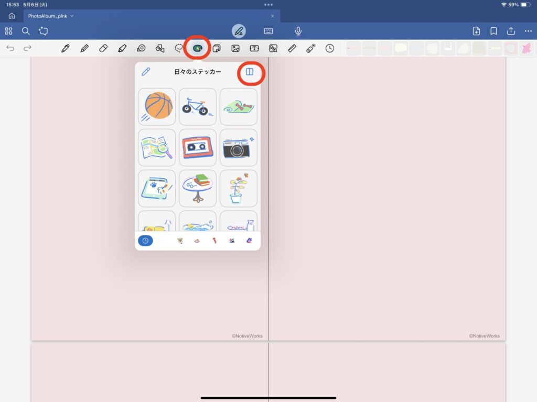Insert the table with books sticker
The height and width of the screenshot is (402, 537).
[x=198, y=188]
